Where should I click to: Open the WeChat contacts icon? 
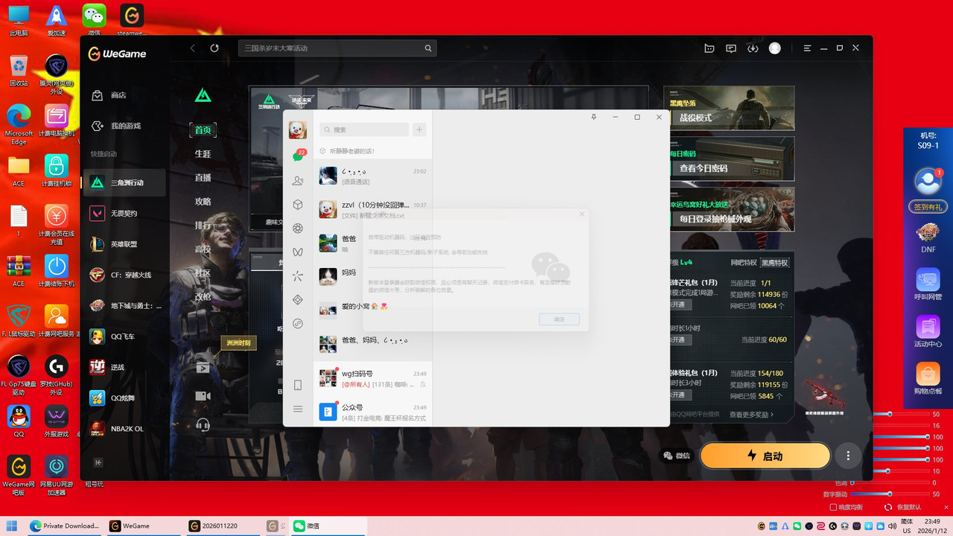[298, 181]
